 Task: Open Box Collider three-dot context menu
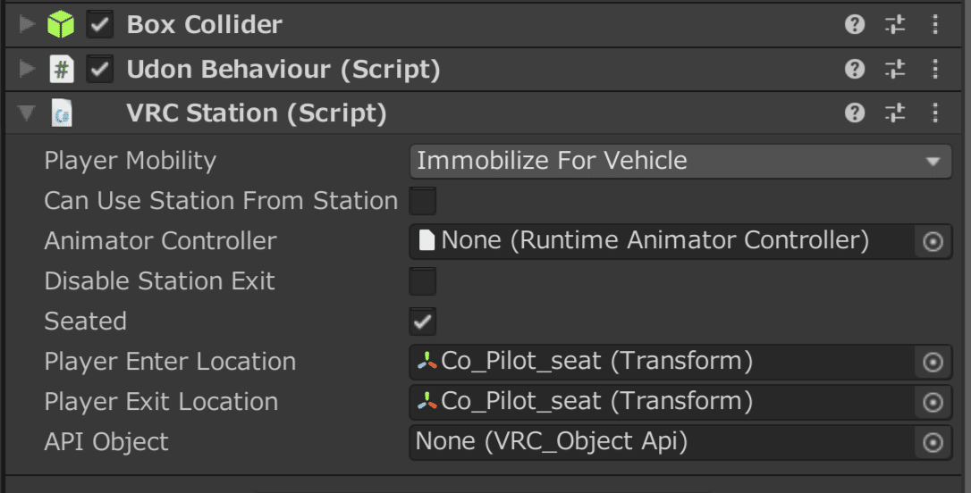(935, 25)
